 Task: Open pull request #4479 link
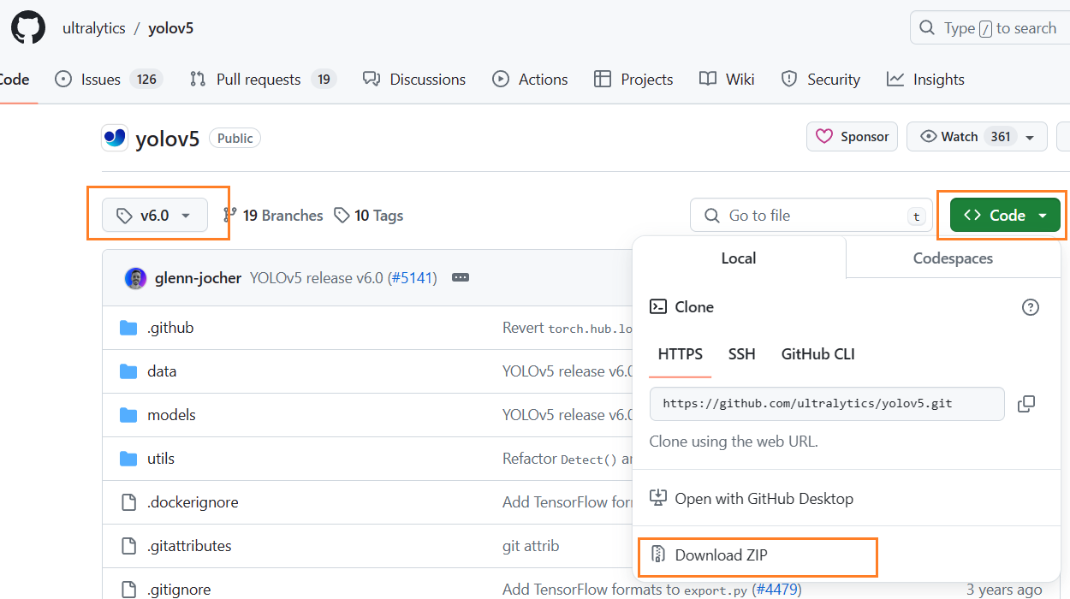(x=776, y=590)
